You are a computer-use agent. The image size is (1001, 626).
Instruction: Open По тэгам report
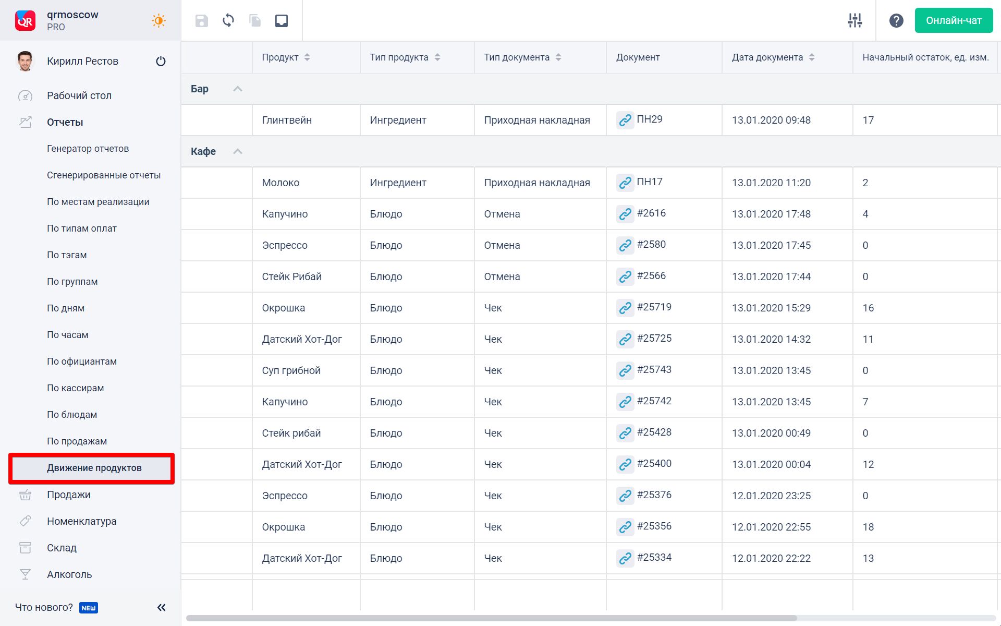(67, 255)
